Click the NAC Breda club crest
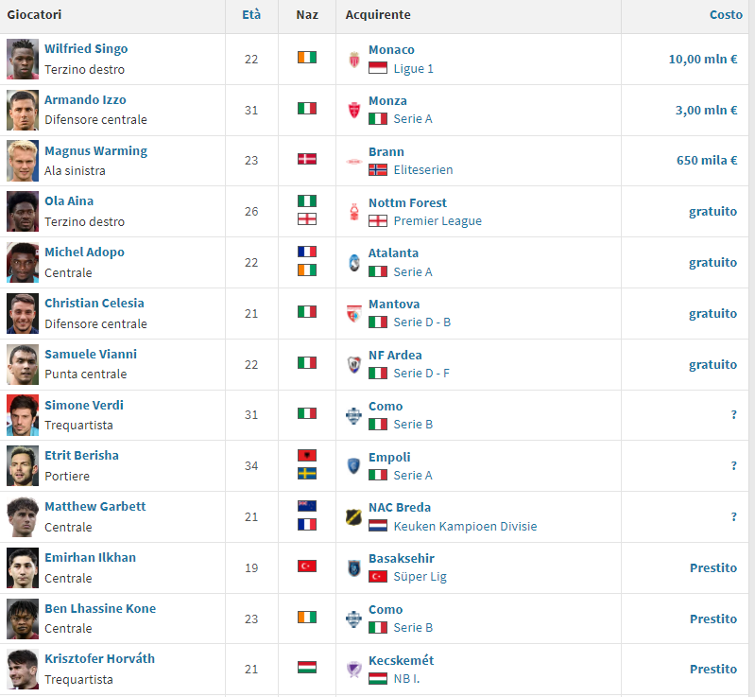Viewport: 755px width, 697px height. pyautogui.click(x=354, y=517)
